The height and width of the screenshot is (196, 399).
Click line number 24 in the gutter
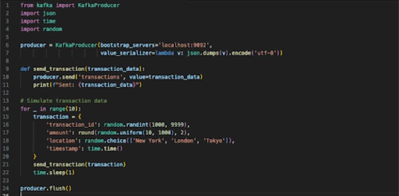pyautogui.click(x=6, y=188)
